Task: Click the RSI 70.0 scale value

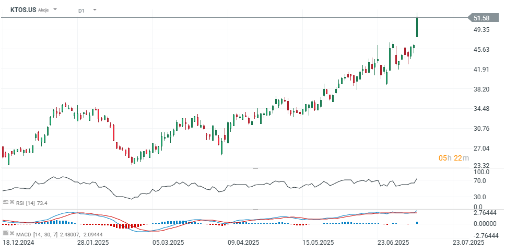Action: tap(480, 181)
